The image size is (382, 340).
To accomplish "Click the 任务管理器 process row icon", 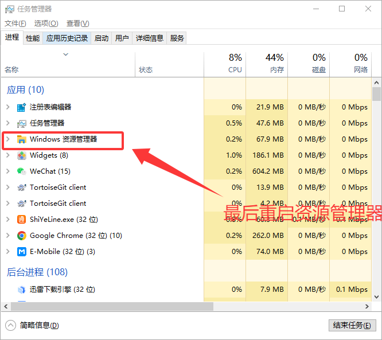I will 21,123.
